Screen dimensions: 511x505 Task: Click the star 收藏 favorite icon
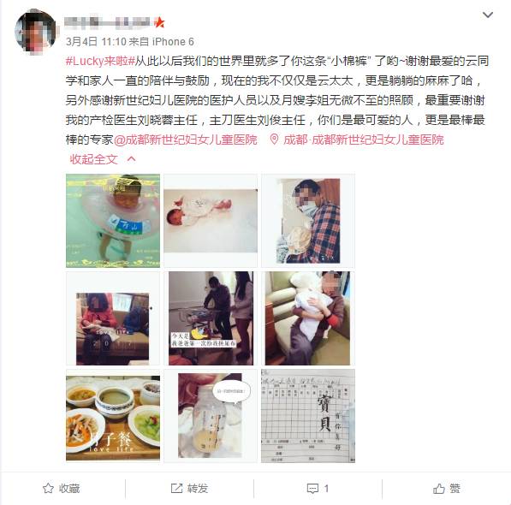(x=48, y=488)
